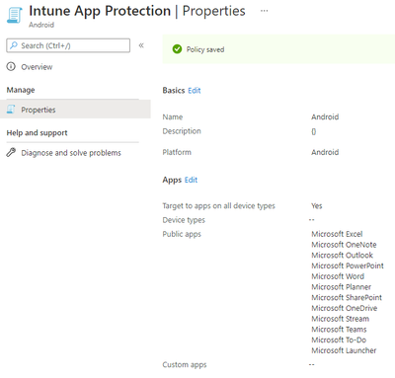Click the Public apps label
The height and width of the screenshot is (378, 395).
tap(182, 234)
